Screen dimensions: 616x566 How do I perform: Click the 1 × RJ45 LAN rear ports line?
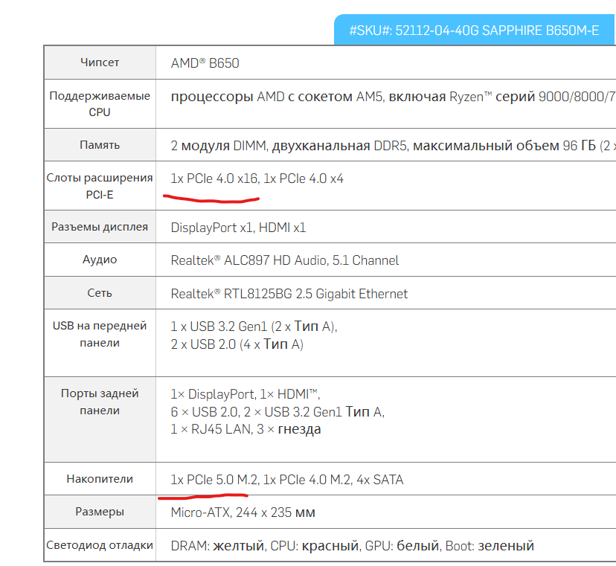246,428
